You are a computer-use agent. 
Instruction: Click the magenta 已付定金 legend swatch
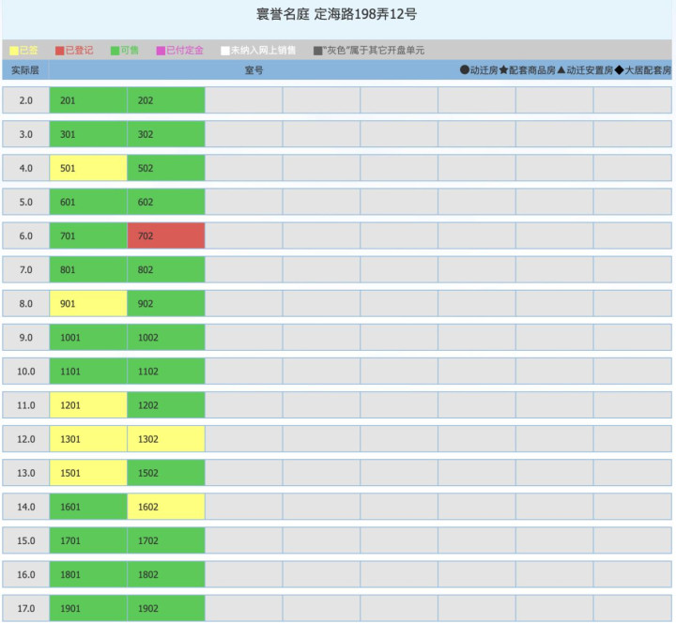(161, 50)
